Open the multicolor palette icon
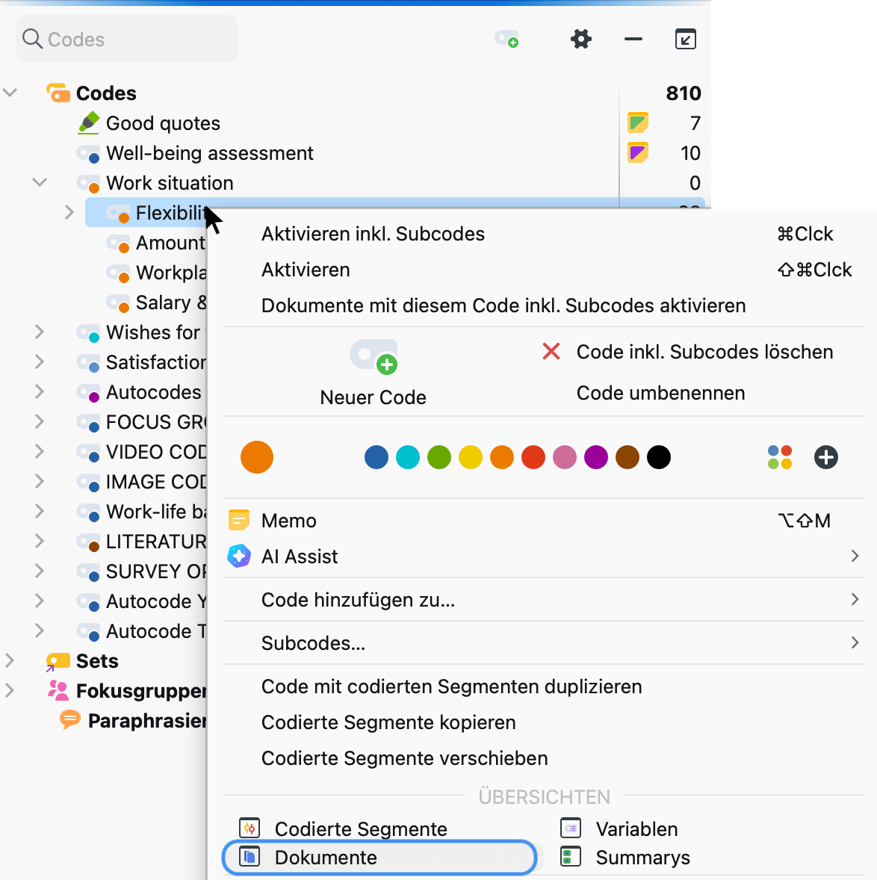Viewport: 877px width, 880px height. pos(780,457)
